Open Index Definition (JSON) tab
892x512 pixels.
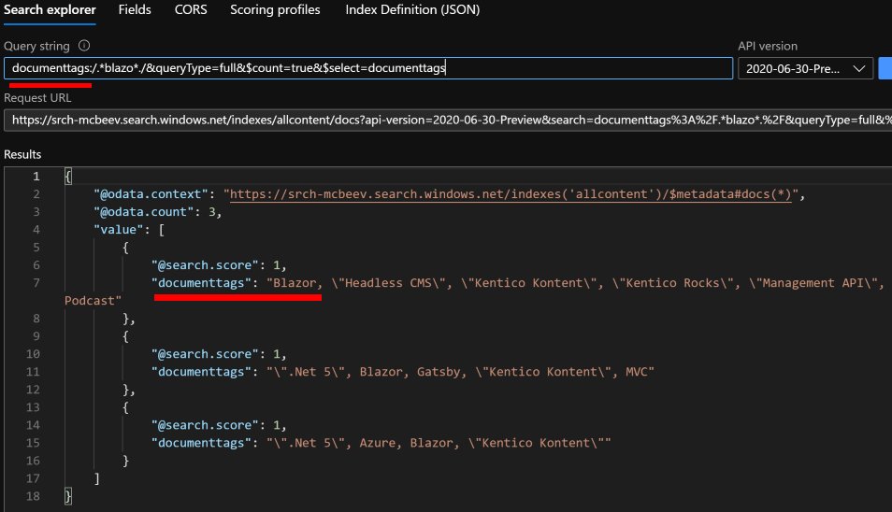(x=412, y=9)
